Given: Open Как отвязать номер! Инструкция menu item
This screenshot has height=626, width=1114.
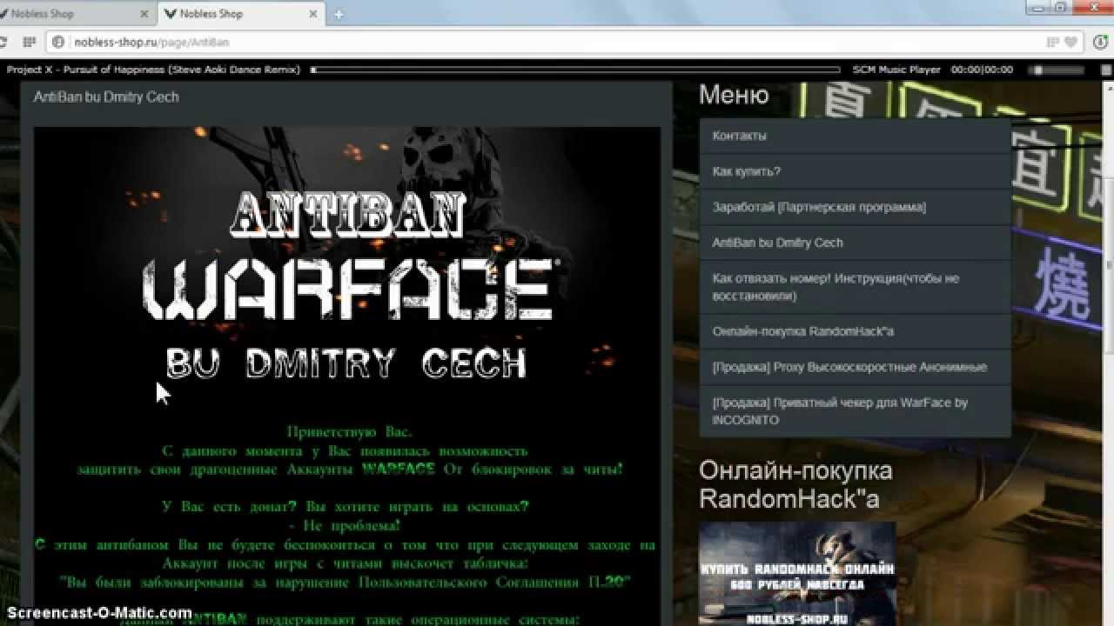Looking at the screenshot, I should click(x=855, y=287).
